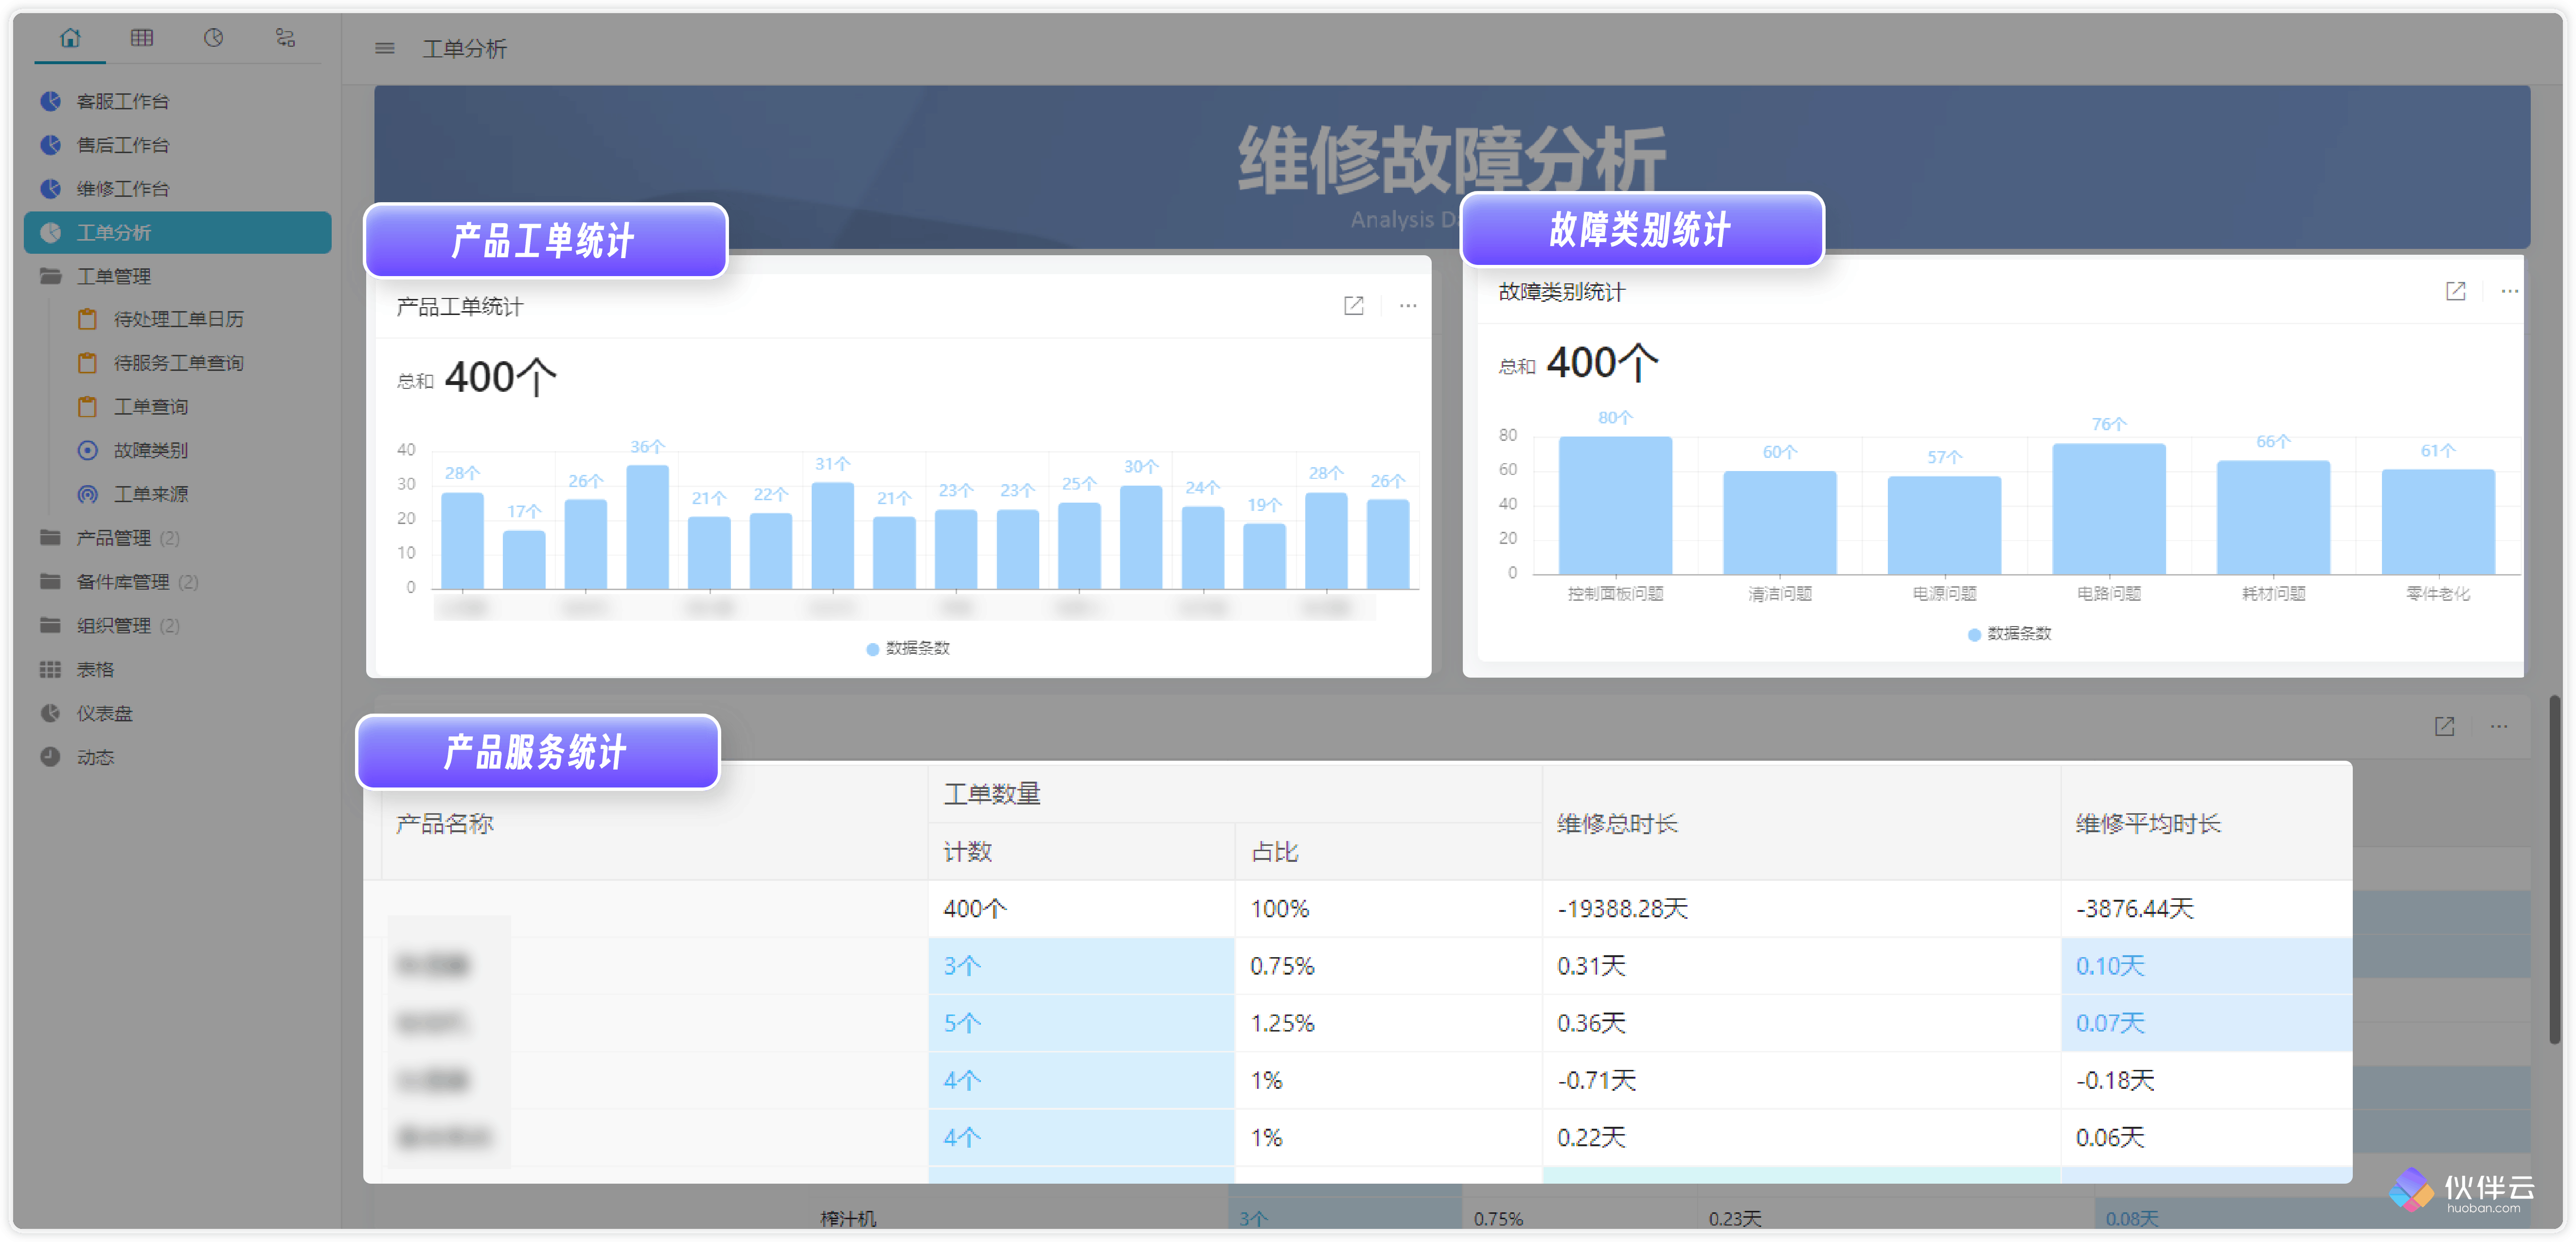Click the 工单来源 target icon
Image resolution: width=2576 pixels, height=1242 pixels.
[x=88, y=494]
